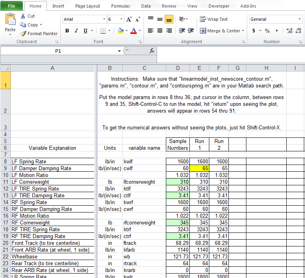Open the Font Color dropdown arrow
This screenshot has width=305, height=278.
[x=140, y=31]
